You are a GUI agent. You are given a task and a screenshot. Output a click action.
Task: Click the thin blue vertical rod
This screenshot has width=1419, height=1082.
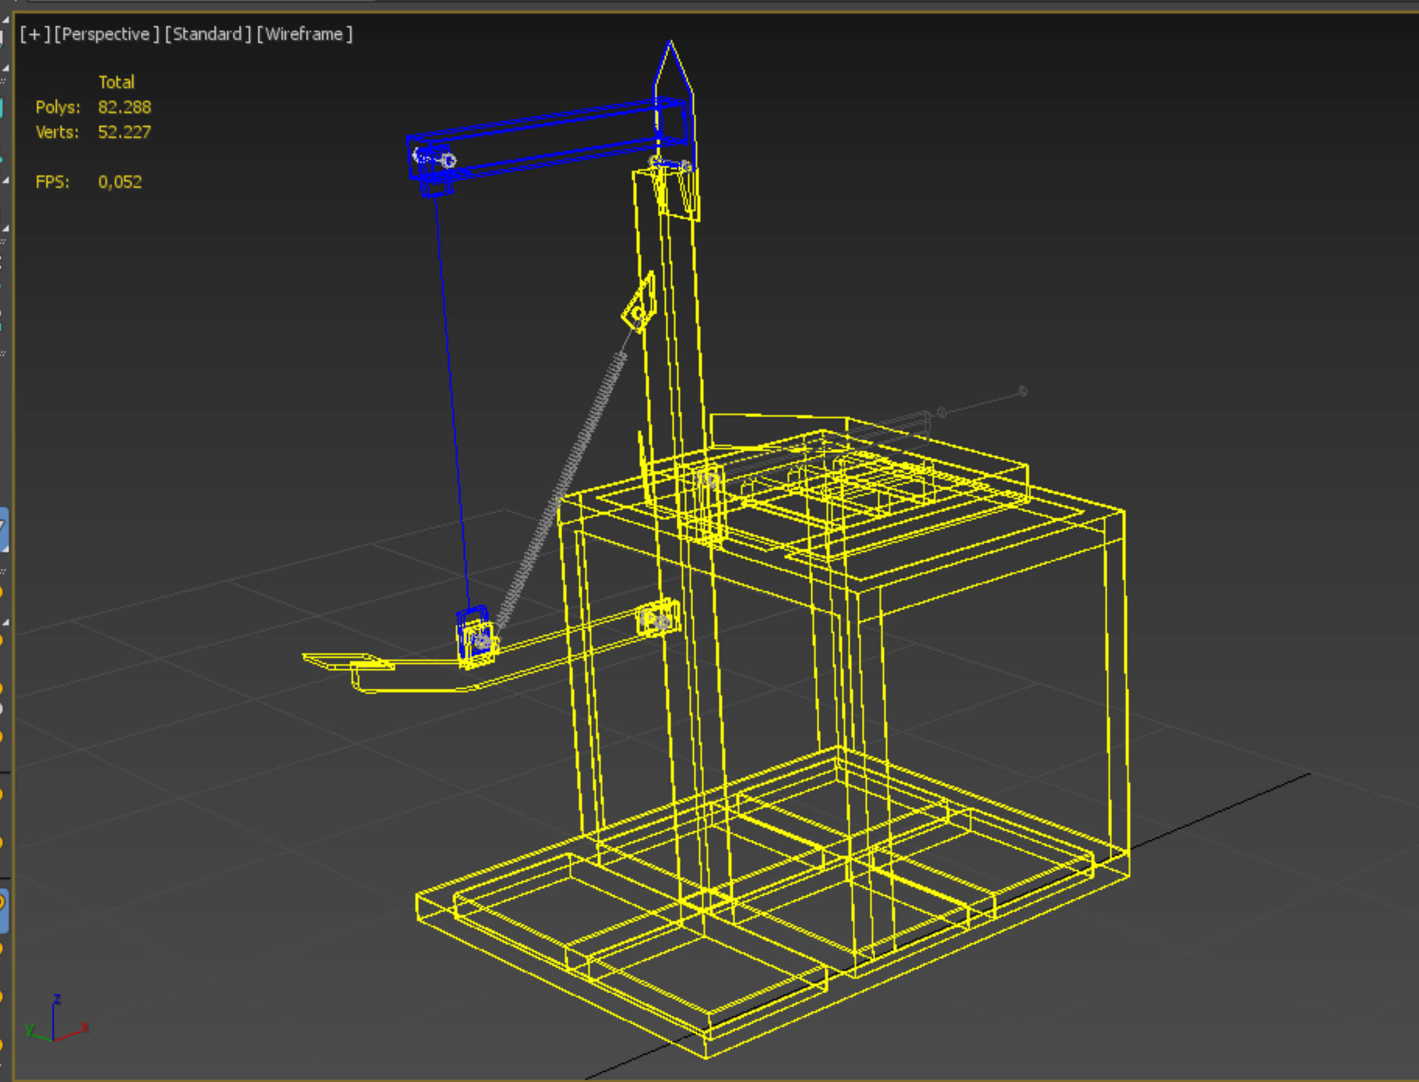click(x=451, y=386)
